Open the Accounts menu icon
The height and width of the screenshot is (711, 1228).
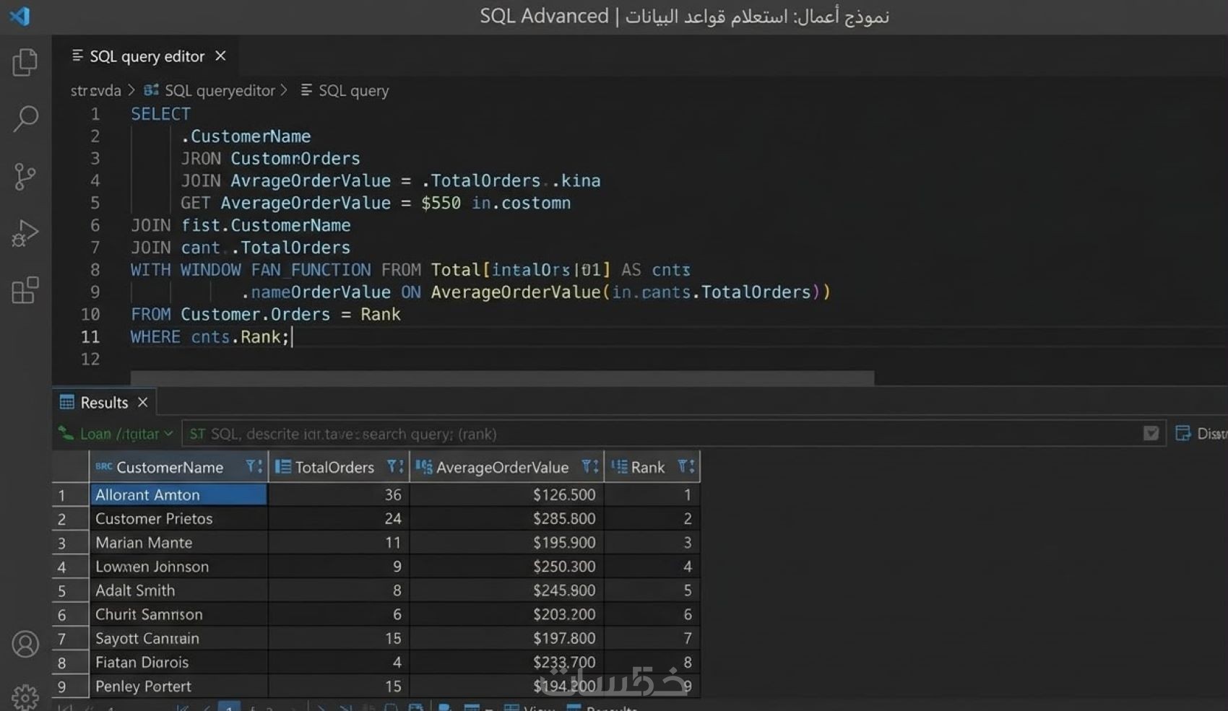click(25, 644)
